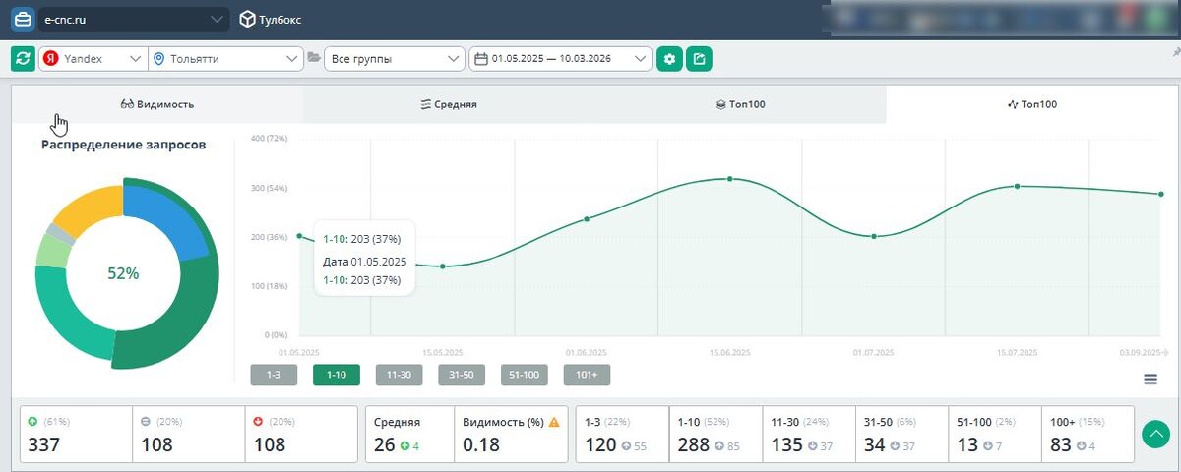Click the calendar icon in date field
This screenshot has width=1181, height=472.
[x=481, y=59]
